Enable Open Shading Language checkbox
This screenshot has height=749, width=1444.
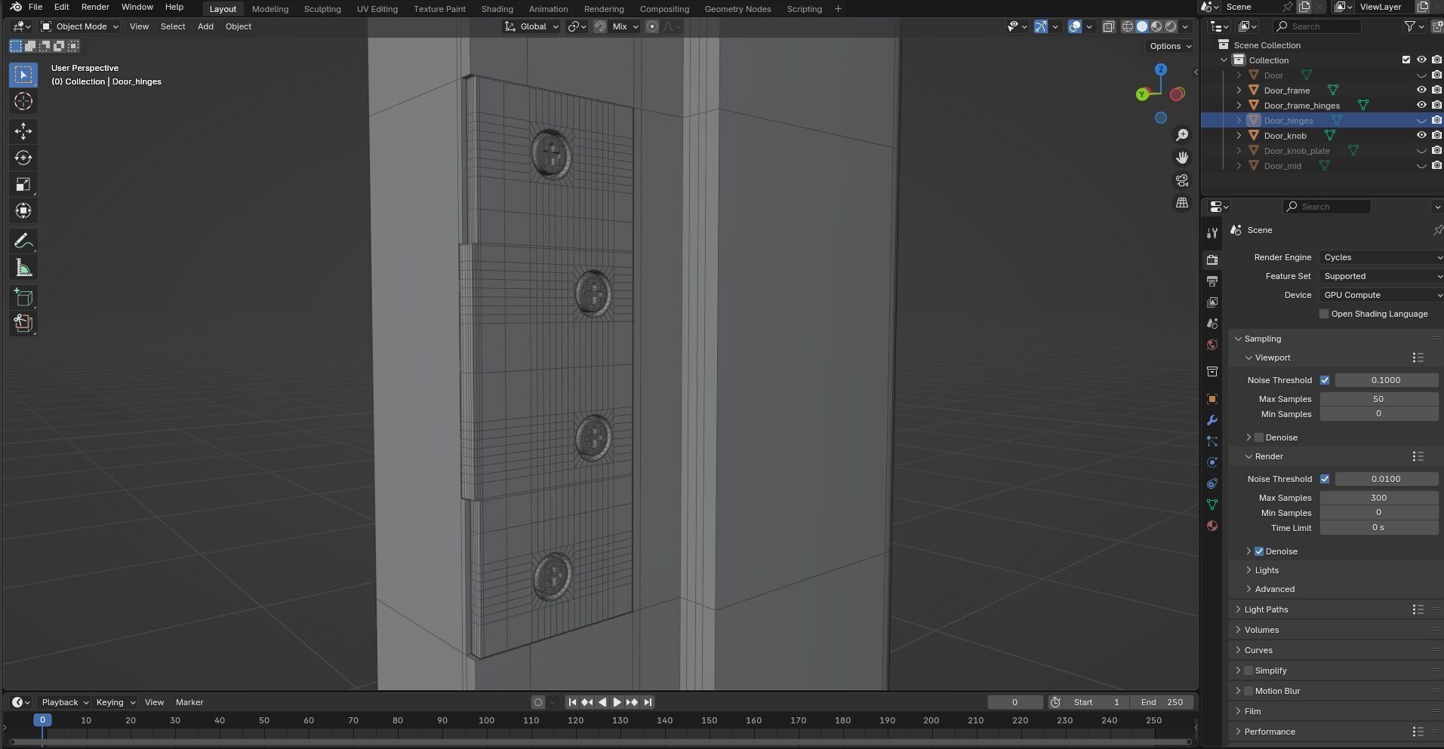1323,314
